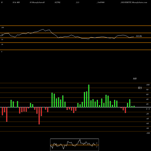
Task: Click the -40 label on MR axis
Action: (147, 119)
